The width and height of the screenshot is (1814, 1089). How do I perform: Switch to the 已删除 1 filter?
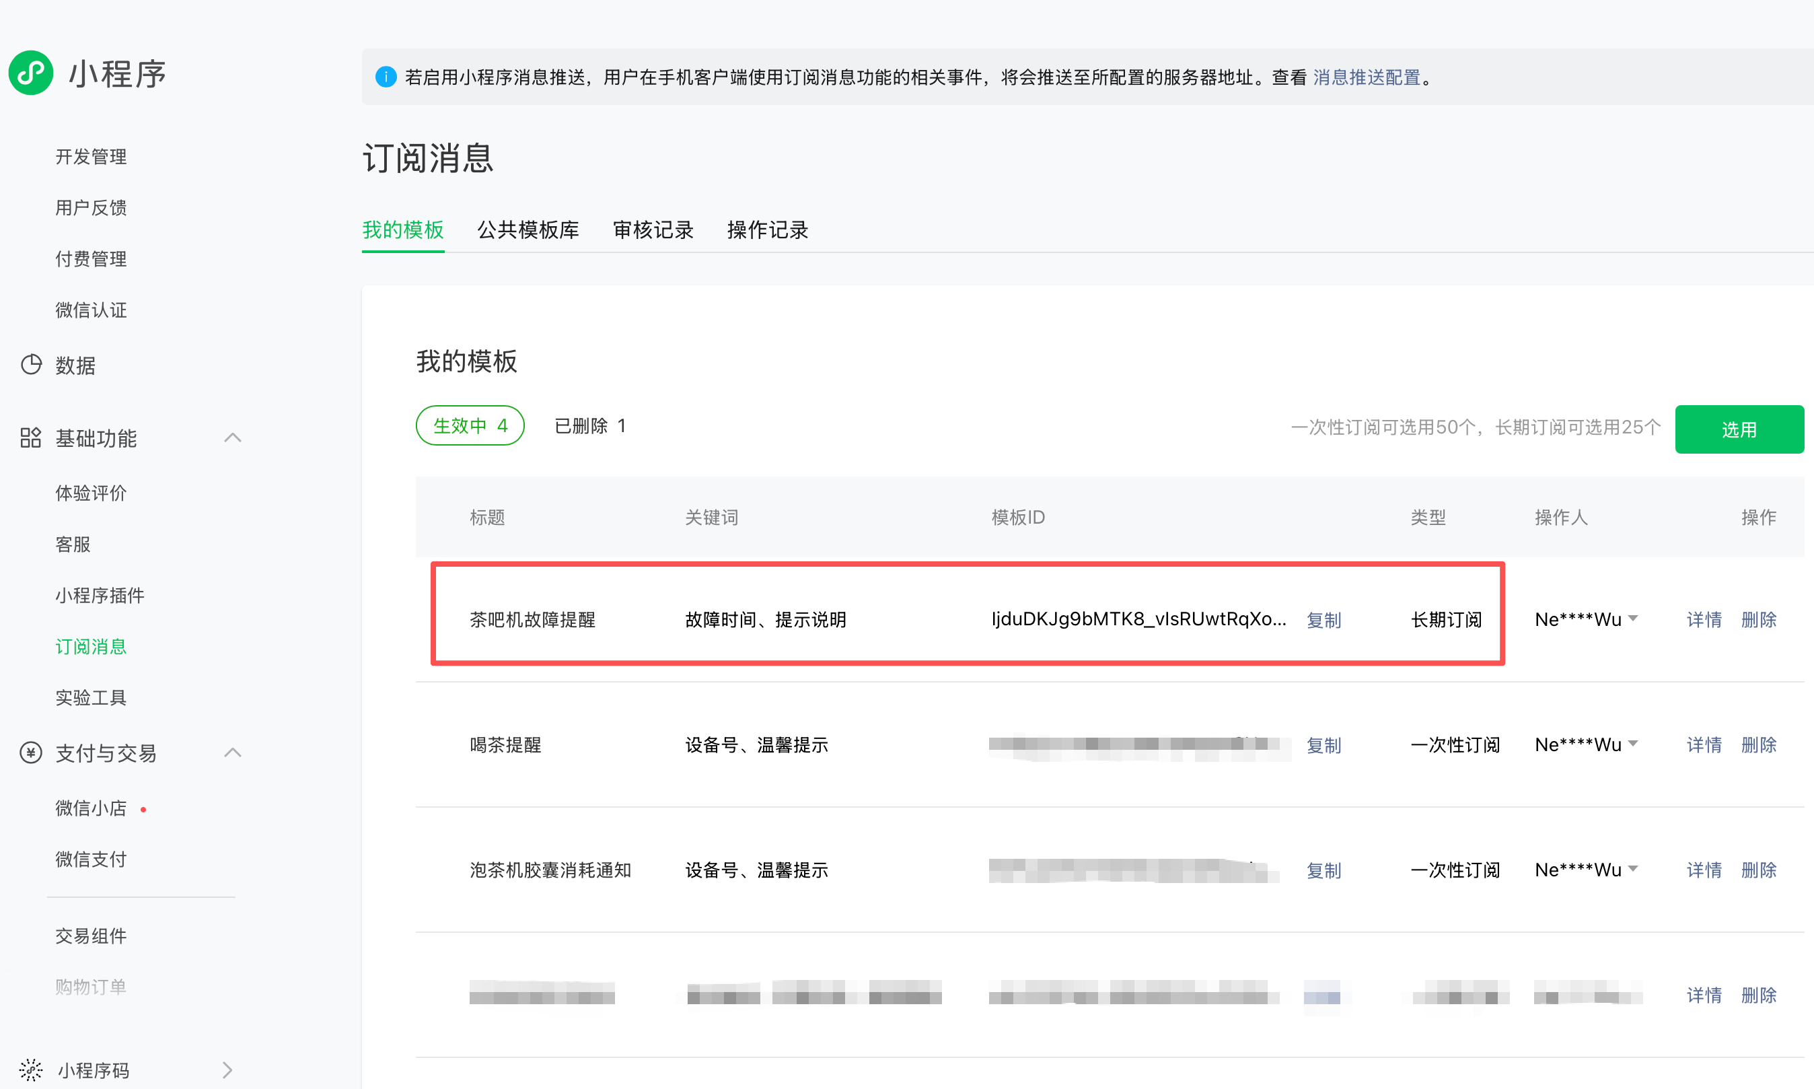589,425
